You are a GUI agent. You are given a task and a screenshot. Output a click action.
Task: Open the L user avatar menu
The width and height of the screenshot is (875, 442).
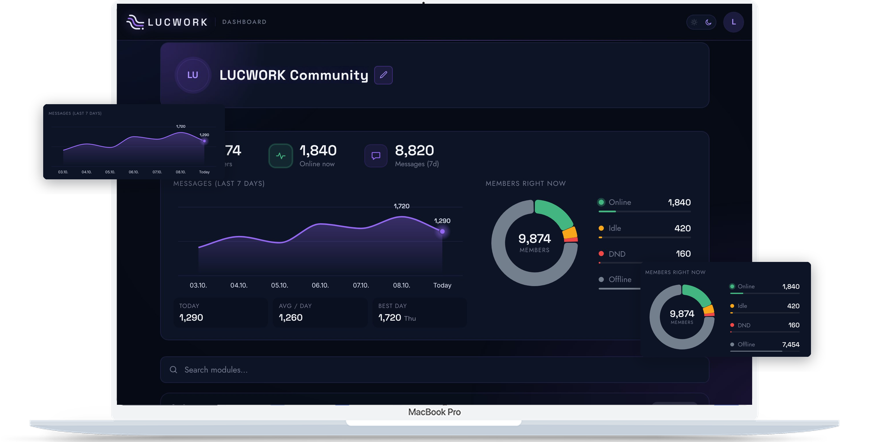click(x=734, y=22)
